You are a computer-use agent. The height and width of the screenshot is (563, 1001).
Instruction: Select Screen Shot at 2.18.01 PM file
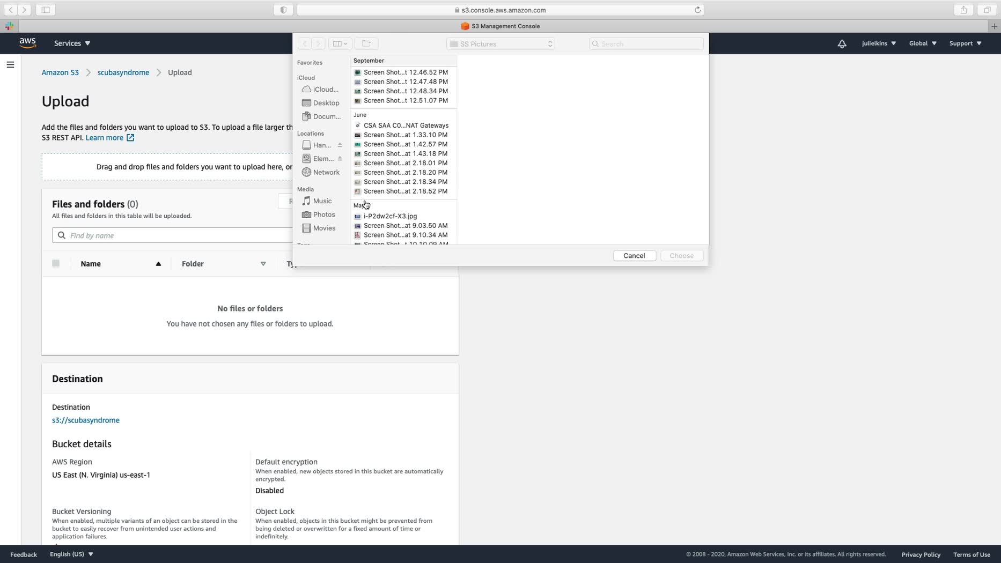click(x=403, y=163)
